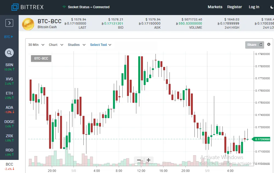Click the BTC-BCC chart label tag
274x173 pixels.
click(x=41, y=58)
